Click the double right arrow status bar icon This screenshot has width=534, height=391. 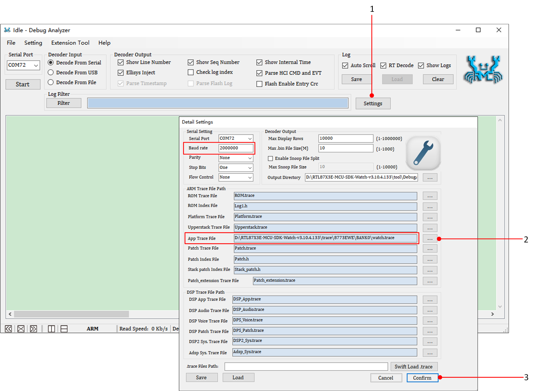point(33,329)
